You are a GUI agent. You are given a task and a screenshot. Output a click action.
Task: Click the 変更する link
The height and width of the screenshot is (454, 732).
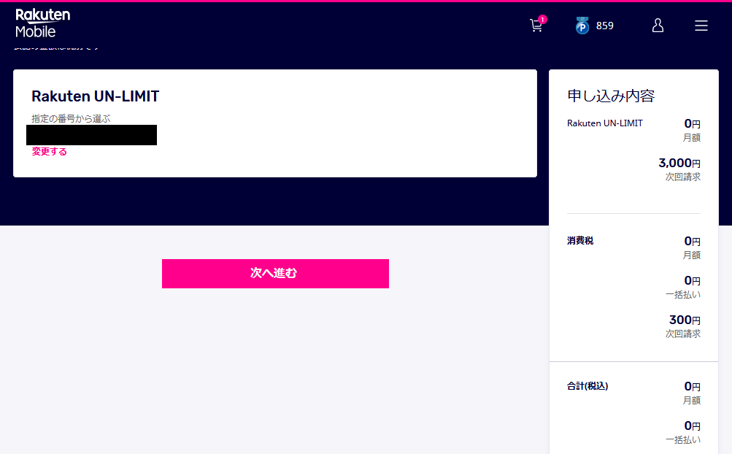pyautogui.click(x=49, y=152)
